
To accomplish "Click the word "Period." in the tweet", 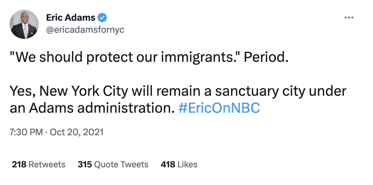I will (264, 57).
